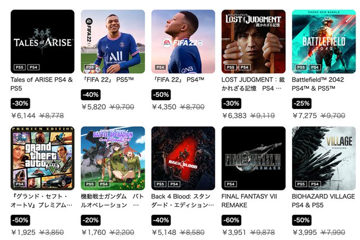Open the Tales of Arise cover thumbnail
The width and height of the screenshot is (360, 240).
(43, 42)
